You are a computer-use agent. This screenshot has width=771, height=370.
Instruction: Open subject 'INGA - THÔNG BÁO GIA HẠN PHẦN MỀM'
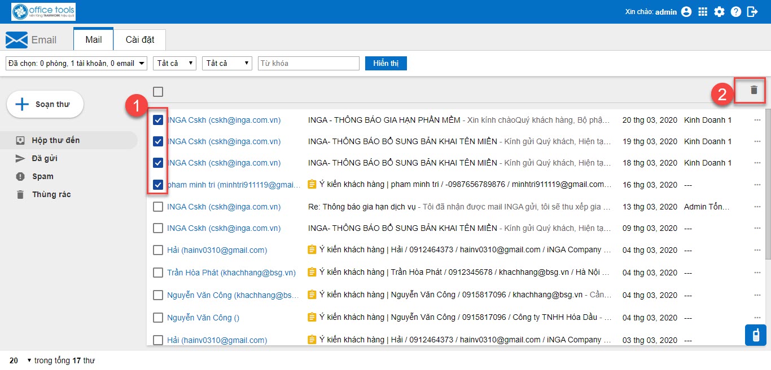click(384, 120)
